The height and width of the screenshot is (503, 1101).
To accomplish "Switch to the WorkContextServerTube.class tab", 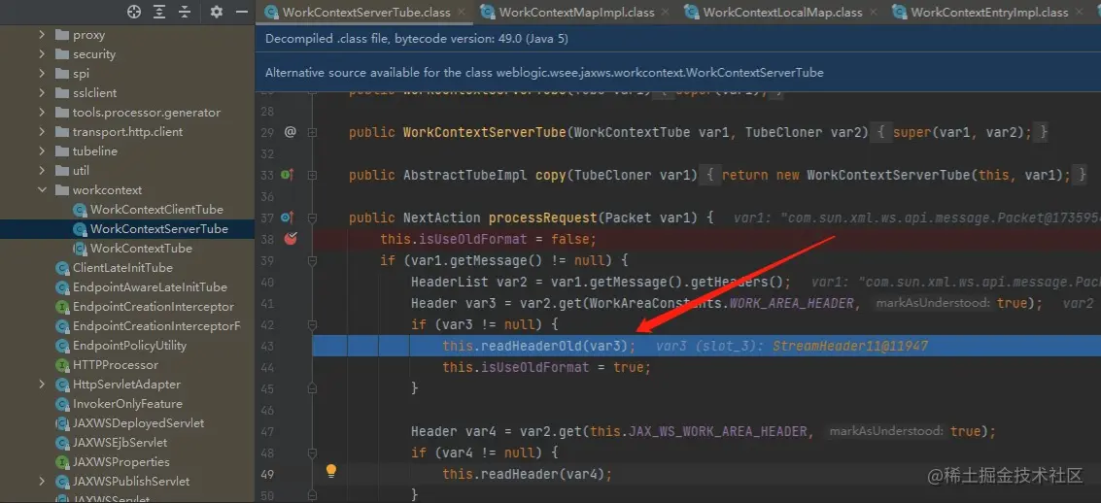I will [365, 12].
